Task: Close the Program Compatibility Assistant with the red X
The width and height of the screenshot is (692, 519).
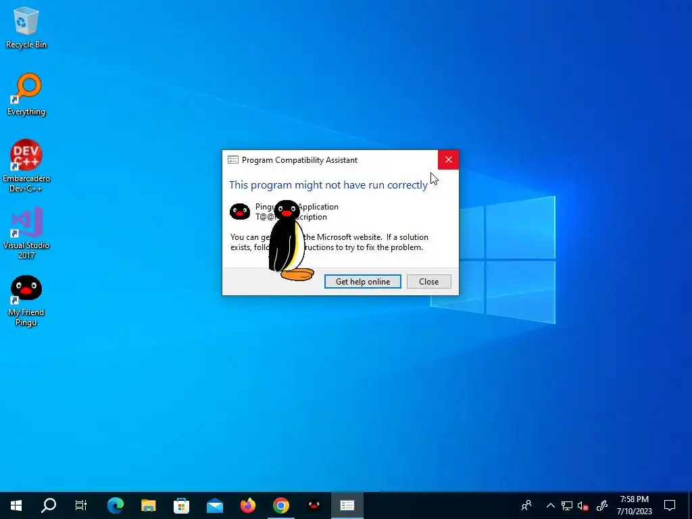Action: 448,159
